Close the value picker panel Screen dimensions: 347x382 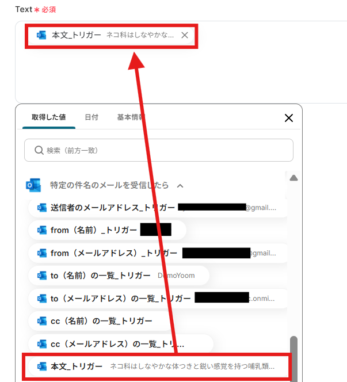pos(289,118)
